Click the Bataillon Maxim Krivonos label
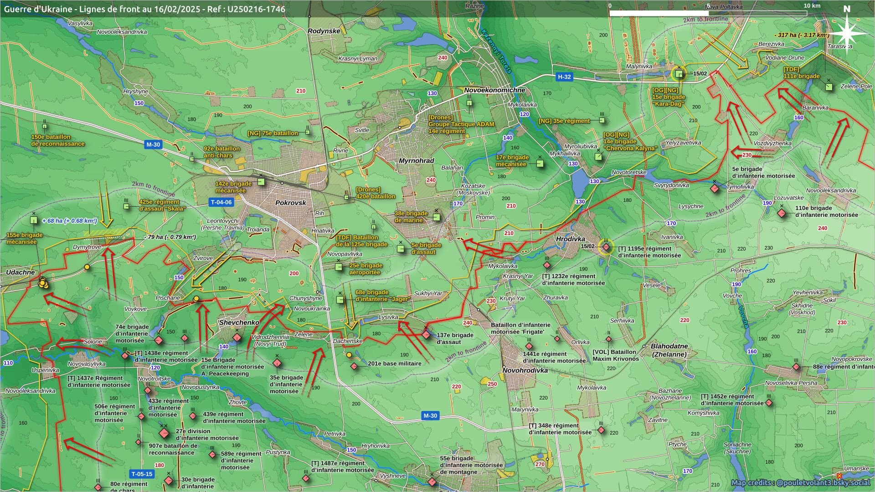 pyautogui.click(x=616, y=355)
